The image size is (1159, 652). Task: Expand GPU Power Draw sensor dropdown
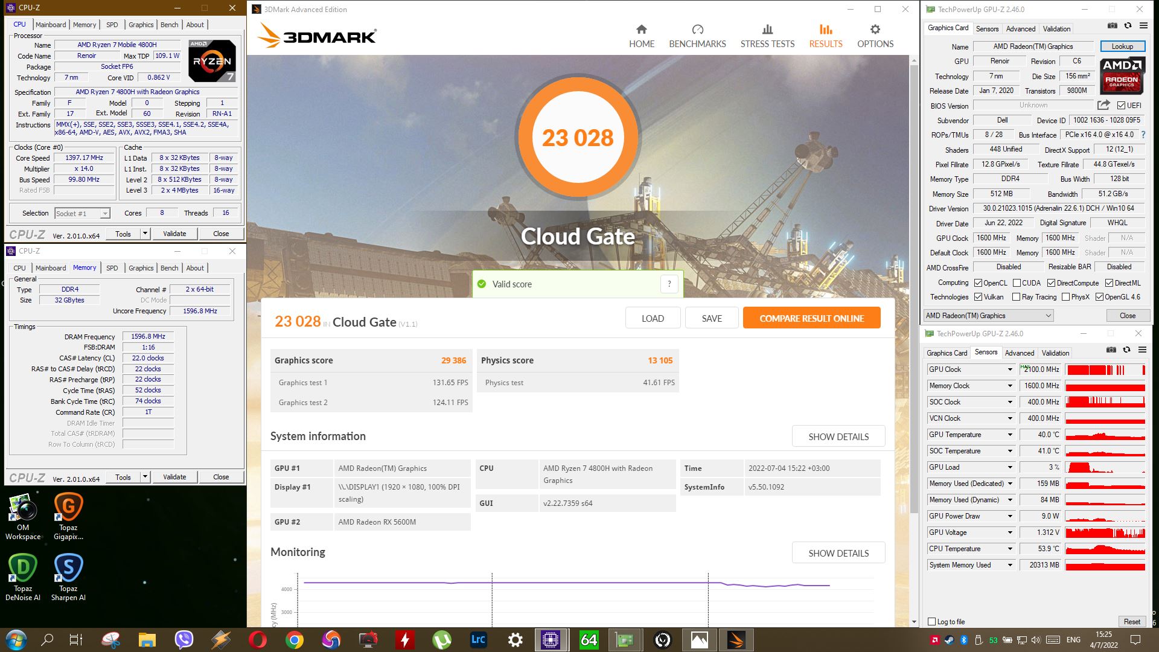tap(1009, 516)
